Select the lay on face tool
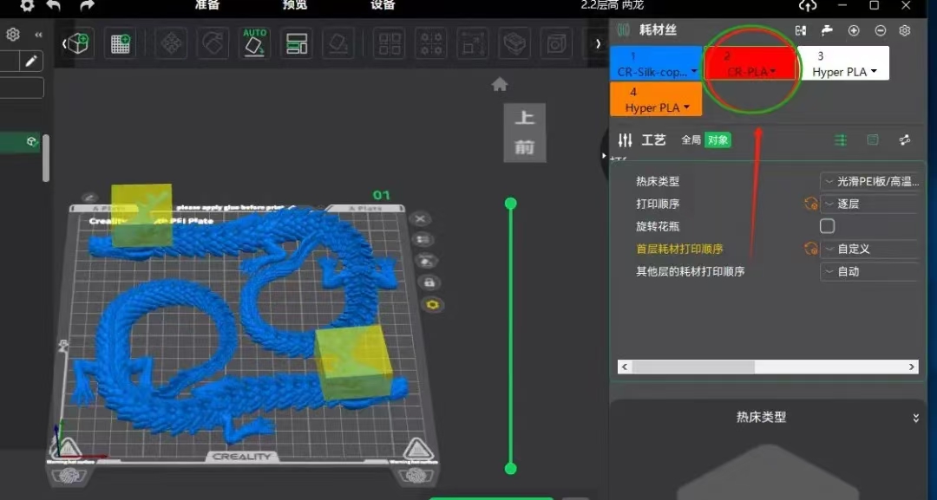 coord(338,43)
